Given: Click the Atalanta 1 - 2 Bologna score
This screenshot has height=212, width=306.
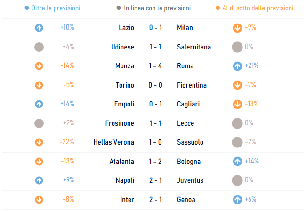Looking at the screenshot, I should (155, 162).
